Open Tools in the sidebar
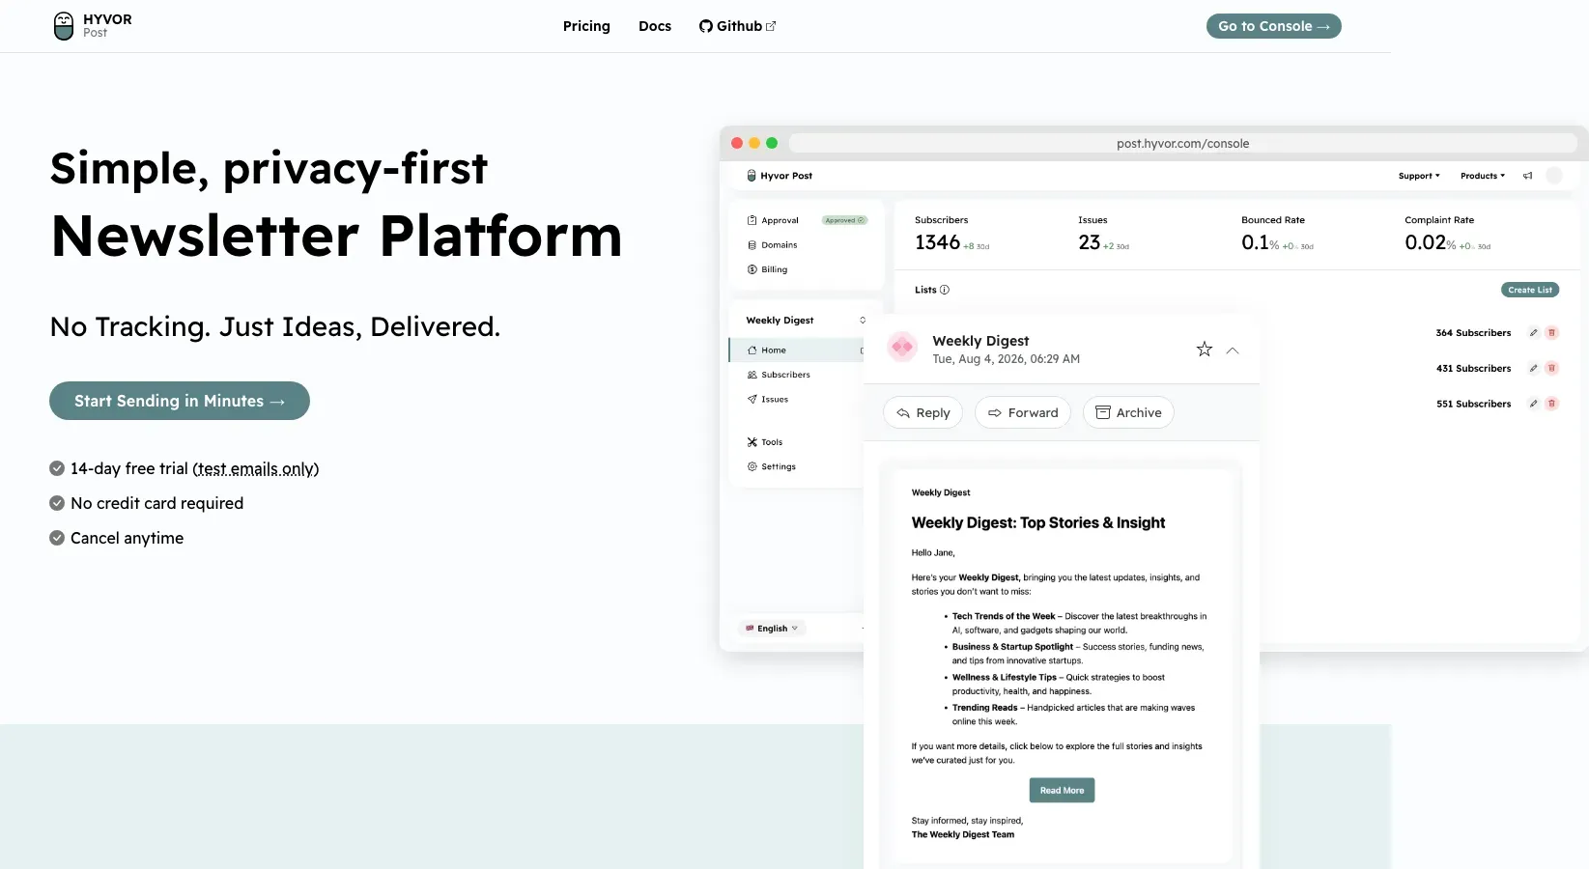Screen dimensions: 1589x869 pyautogui.click(x=765, y=442)
